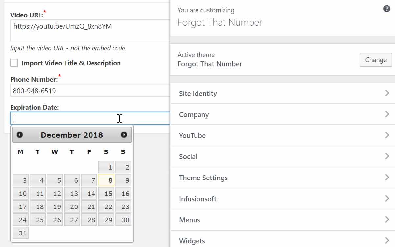Choose date 14 in the calendar
The height and width of the screenshot is (247, 395).
89,194
